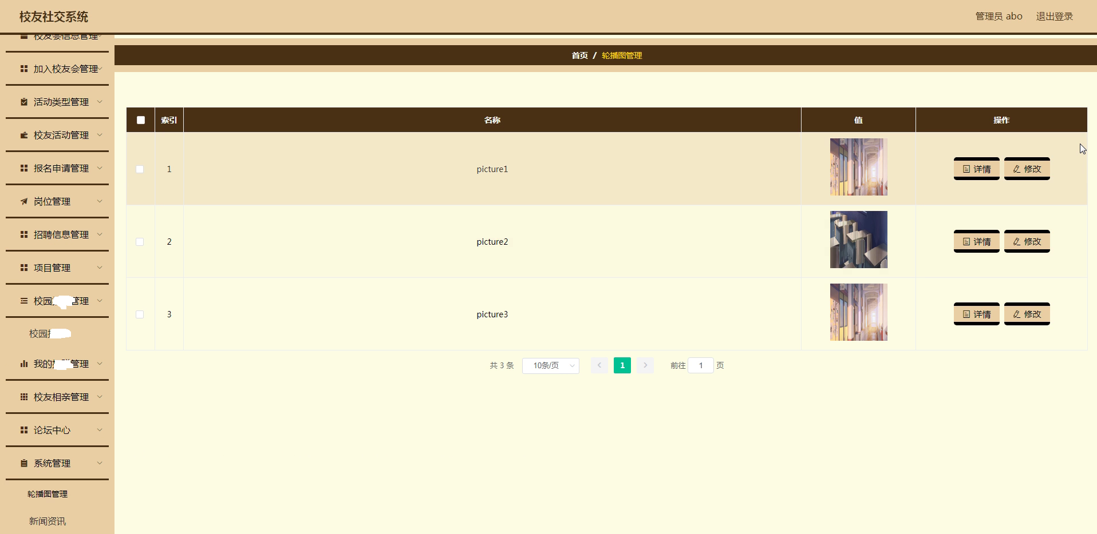Click the grid icon beside 校友相亲管理
Viewport: 1097px width, 534px height.
pos(24,397)
